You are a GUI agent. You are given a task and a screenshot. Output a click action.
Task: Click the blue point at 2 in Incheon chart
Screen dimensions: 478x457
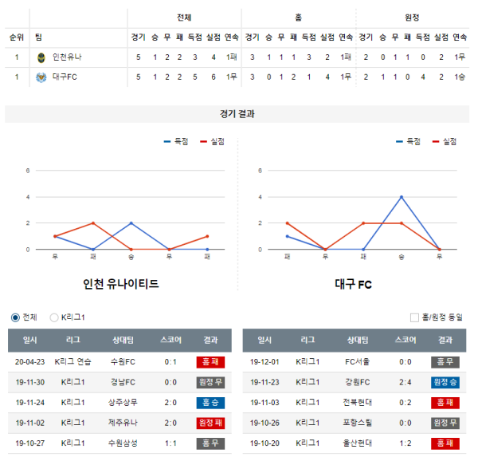click(131, 223)
